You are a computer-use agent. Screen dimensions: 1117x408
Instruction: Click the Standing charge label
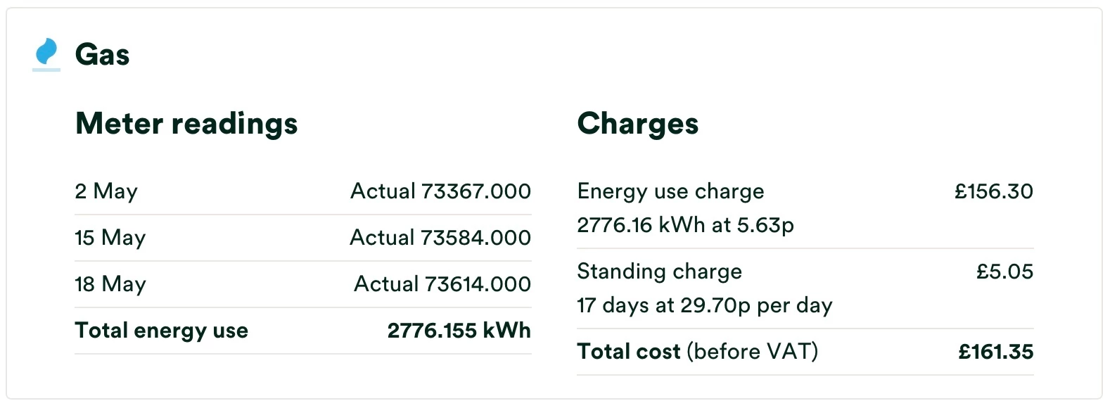click(660, 272)
